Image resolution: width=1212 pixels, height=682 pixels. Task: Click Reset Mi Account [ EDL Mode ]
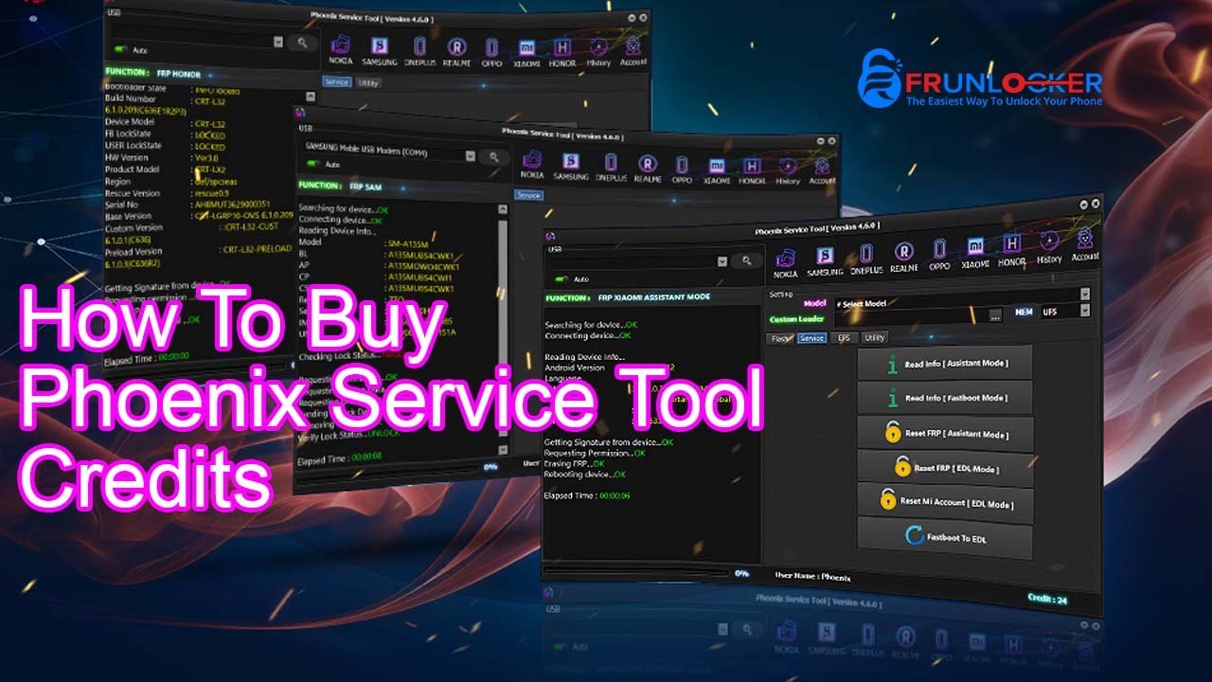click(945, 501)
